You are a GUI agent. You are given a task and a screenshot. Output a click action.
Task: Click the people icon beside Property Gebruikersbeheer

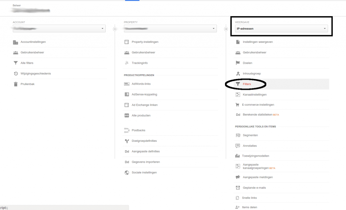click(127, 53)
